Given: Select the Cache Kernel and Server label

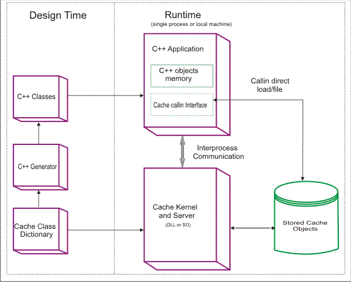Looking at the screenshot, I should [175, 211].
